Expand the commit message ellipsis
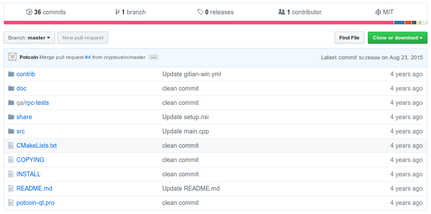 point(154,57)
